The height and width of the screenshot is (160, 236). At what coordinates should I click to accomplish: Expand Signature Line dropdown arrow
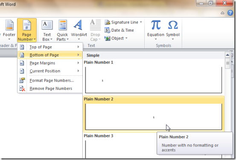[141, 22]
